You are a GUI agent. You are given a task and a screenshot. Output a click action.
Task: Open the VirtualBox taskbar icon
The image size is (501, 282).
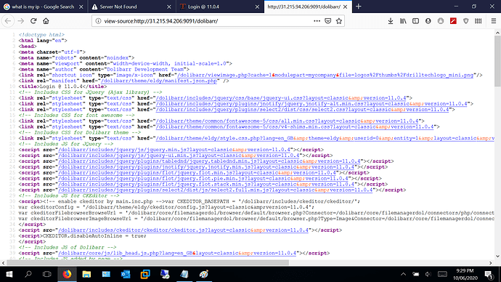pos(145,274)
